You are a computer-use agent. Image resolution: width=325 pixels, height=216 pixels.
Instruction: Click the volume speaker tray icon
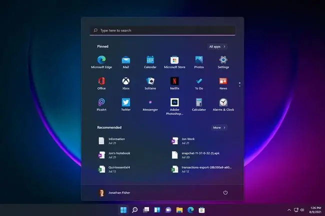click(x=302, y=210)
